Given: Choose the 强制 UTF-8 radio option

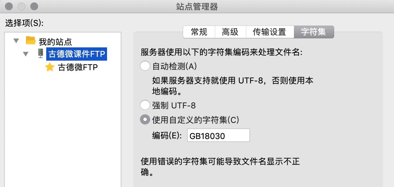Looking at the screenshot, I should click(x=145, y=105).
